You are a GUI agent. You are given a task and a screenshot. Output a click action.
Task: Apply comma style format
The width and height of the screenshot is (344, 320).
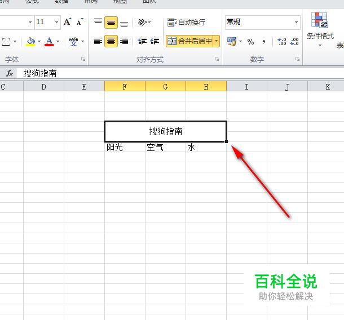coord(264,42)
